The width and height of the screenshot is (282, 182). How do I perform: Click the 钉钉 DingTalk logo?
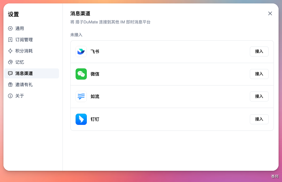pyautogui.click(x=81, y=119)
